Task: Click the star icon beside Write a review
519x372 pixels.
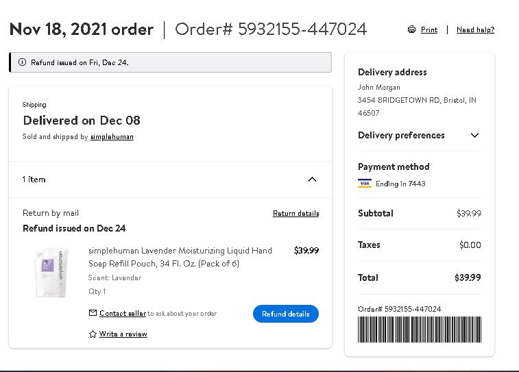Action: (x=93, y=334)
